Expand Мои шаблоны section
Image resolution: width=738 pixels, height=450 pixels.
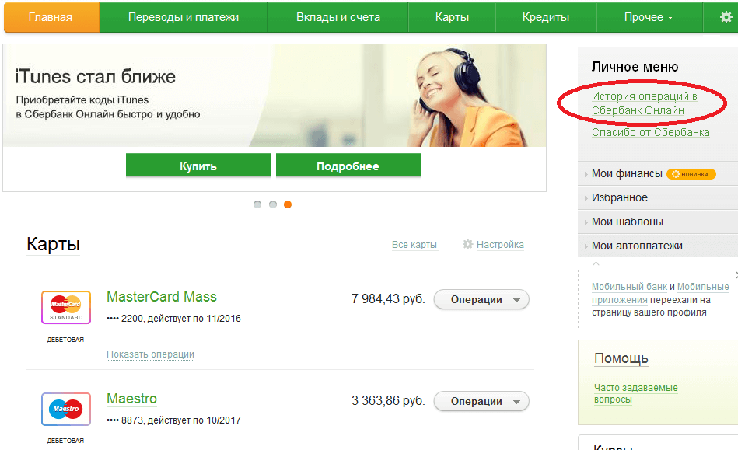coord(627,222)
